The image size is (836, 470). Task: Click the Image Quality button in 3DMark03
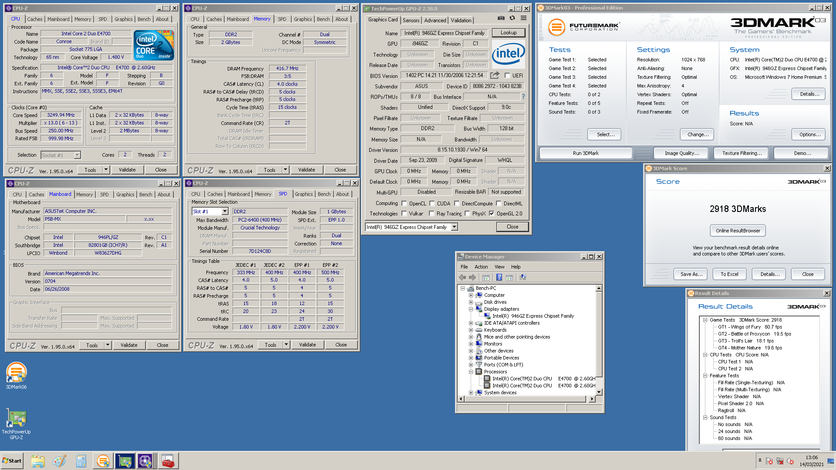click(x=682, y=153)
